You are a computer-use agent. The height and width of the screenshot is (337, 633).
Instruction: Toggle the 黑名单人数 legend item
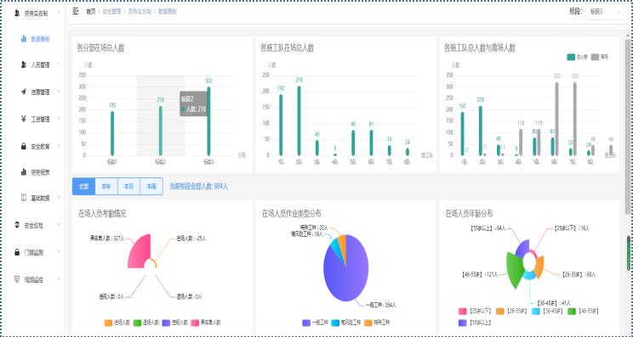206,323
